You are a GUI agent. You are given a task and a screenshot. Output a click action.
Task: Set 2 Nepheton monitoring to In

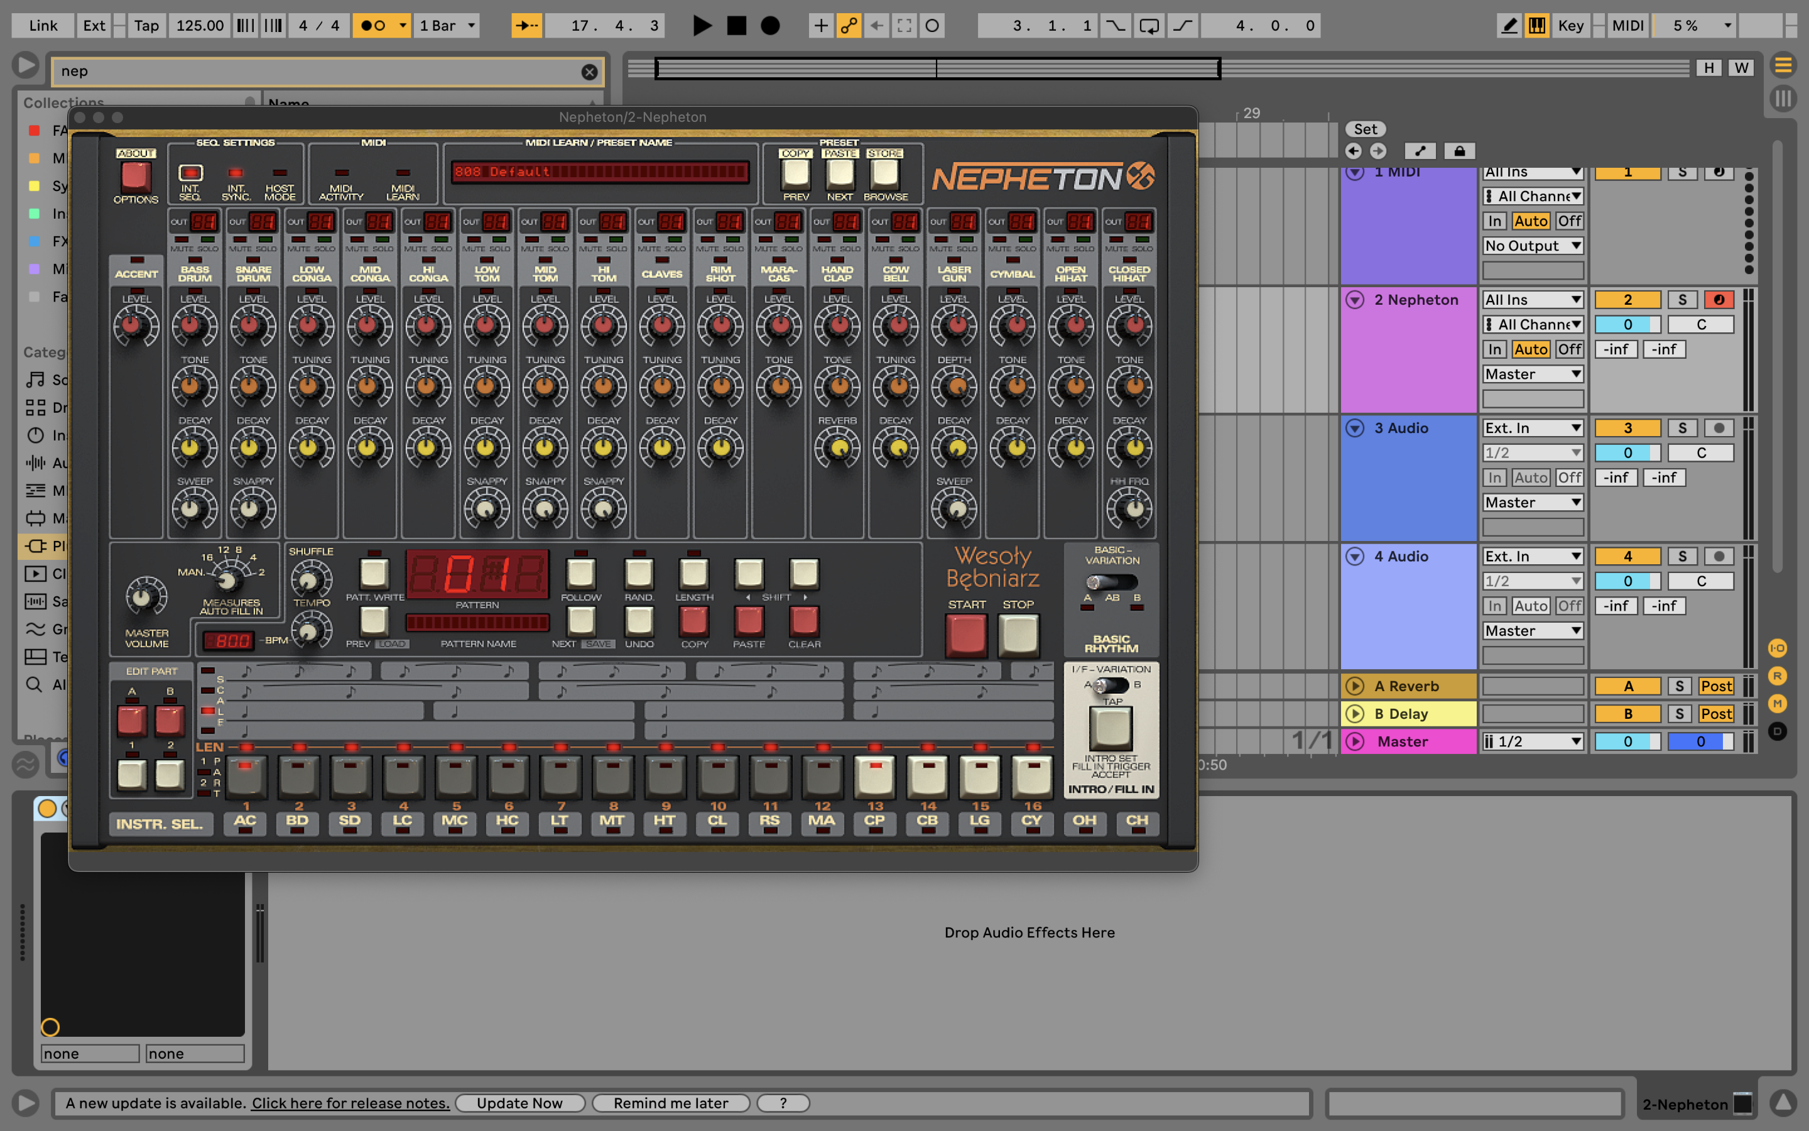point(1494,349)
